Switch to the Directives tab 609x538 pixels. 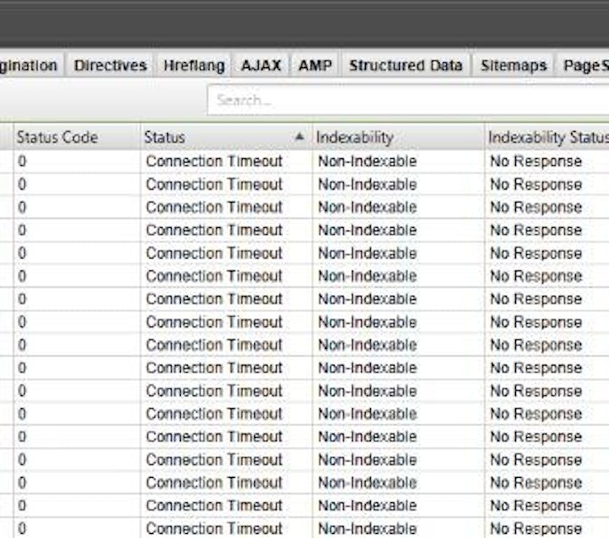110,66
